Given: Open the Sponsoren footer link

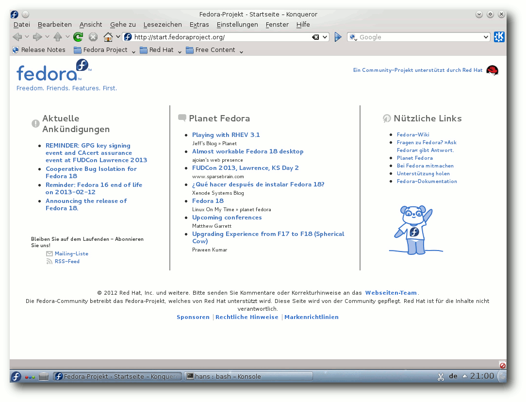Looking at the screenshot, I should 193,317.
